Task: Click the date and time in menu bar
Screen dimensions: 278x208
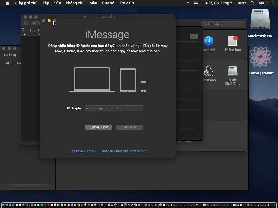Action: pos(217,3)
